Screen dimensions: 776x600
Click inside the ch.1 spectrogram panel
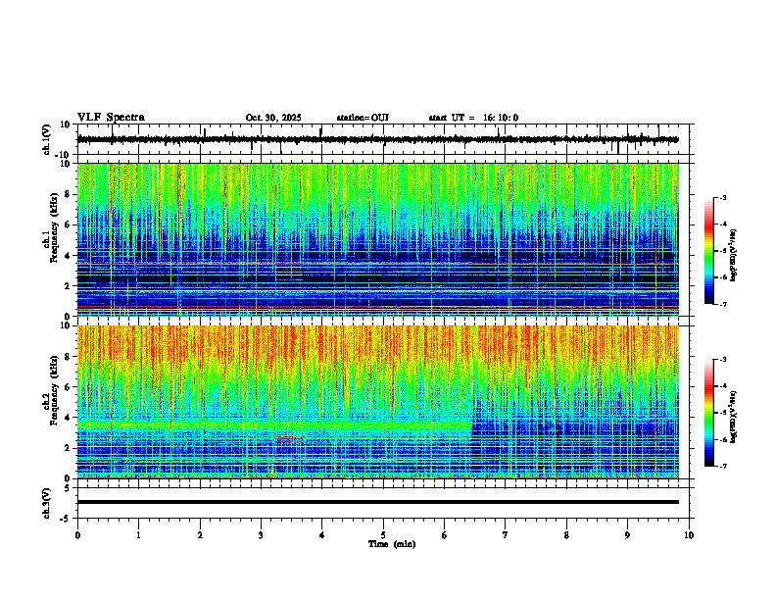click(378, 239)
